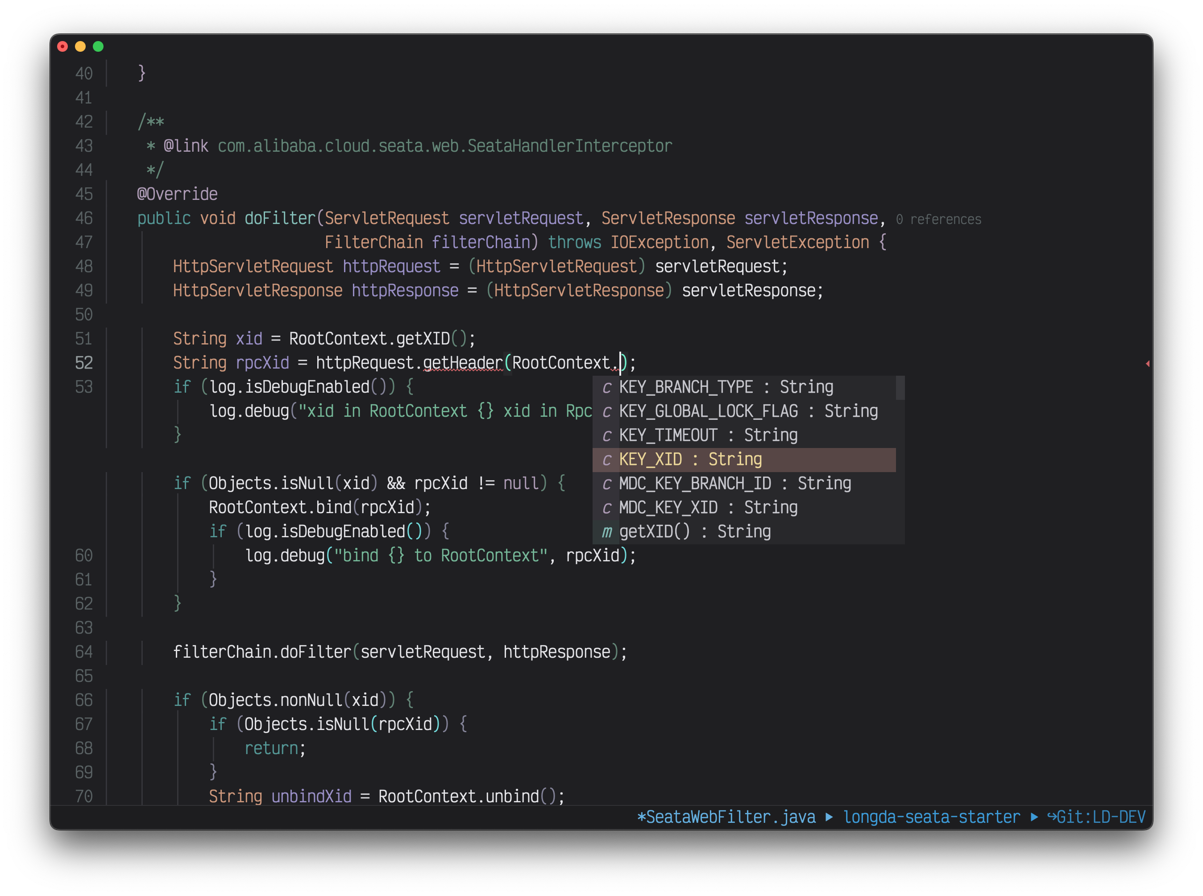Click the autocomplete popup scrollbar thumb
The width and height of the screenshot is (1203, 896).
click(900, 388)
